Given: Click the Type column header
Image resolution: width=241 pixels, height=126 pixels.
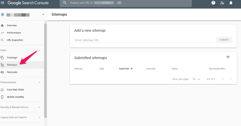Looking at the screenshot, I should click(102, 69).
